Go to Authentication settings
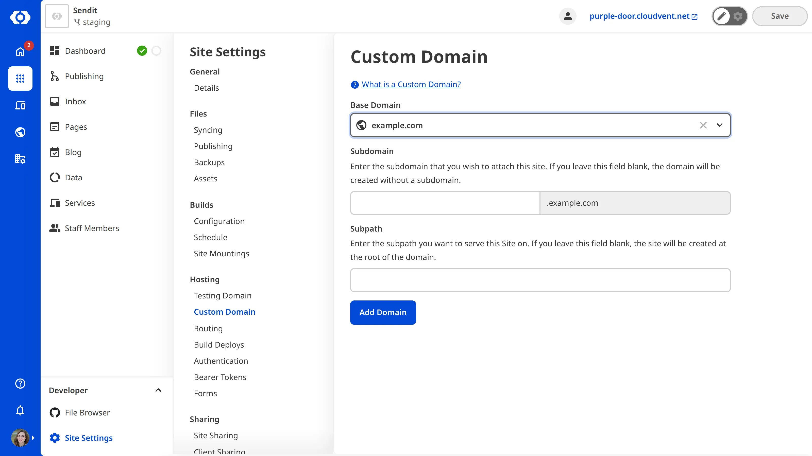This screenshot has width=812, height=456. pyautogui.click(x=221, y=361)
